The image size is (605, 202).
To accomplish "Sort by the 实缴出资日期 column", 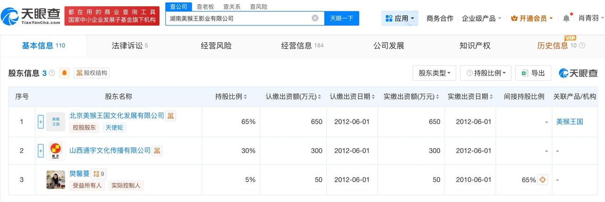I will pyautogui.click(x=471, y=97).
